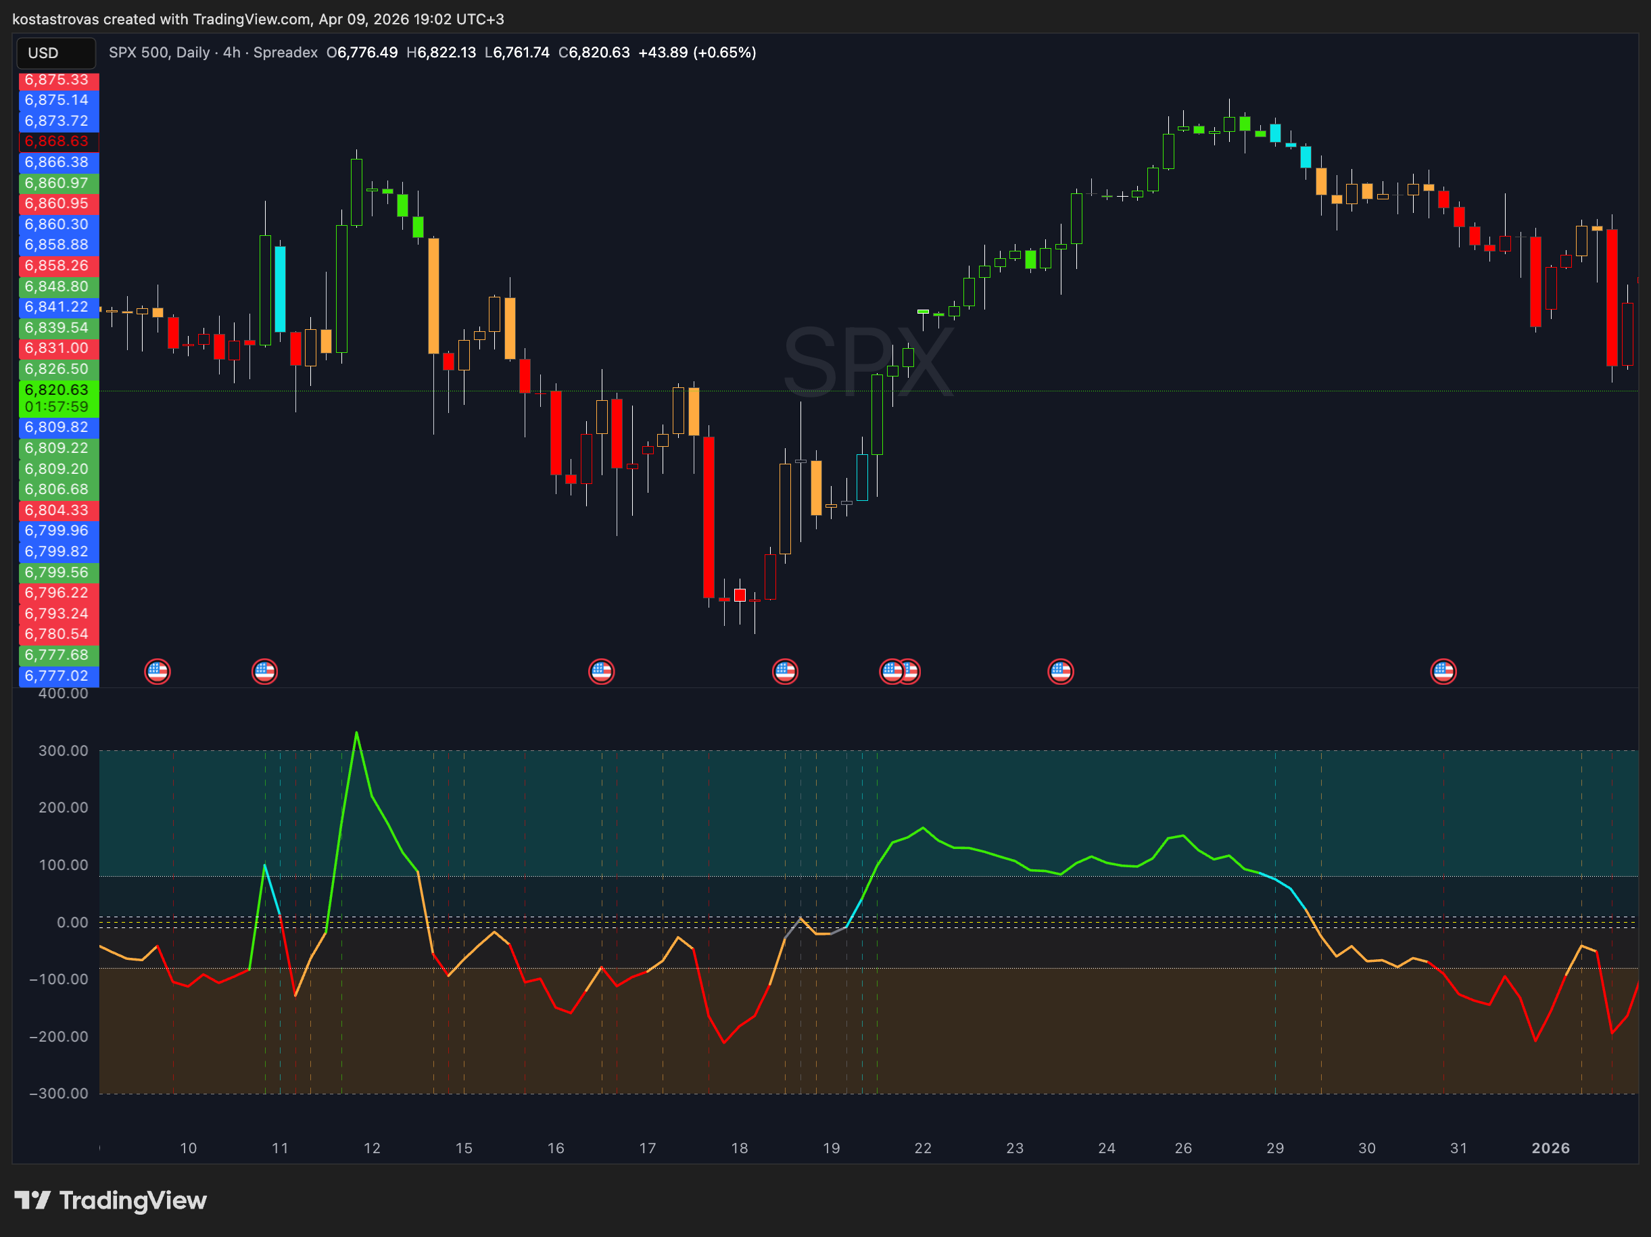This screenshot has height=1237, width=1651.
Task: Select the red price label 6,831.00
Action: 58,347
